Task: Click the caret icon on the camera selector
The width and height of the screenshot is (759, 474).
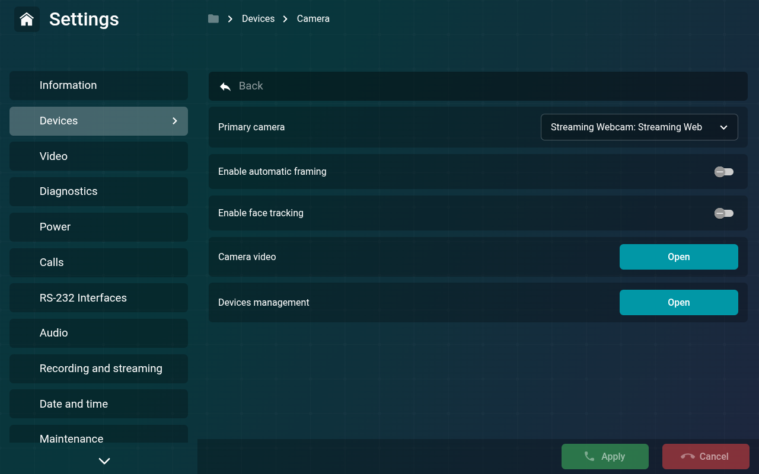Action: coord(723,127)
